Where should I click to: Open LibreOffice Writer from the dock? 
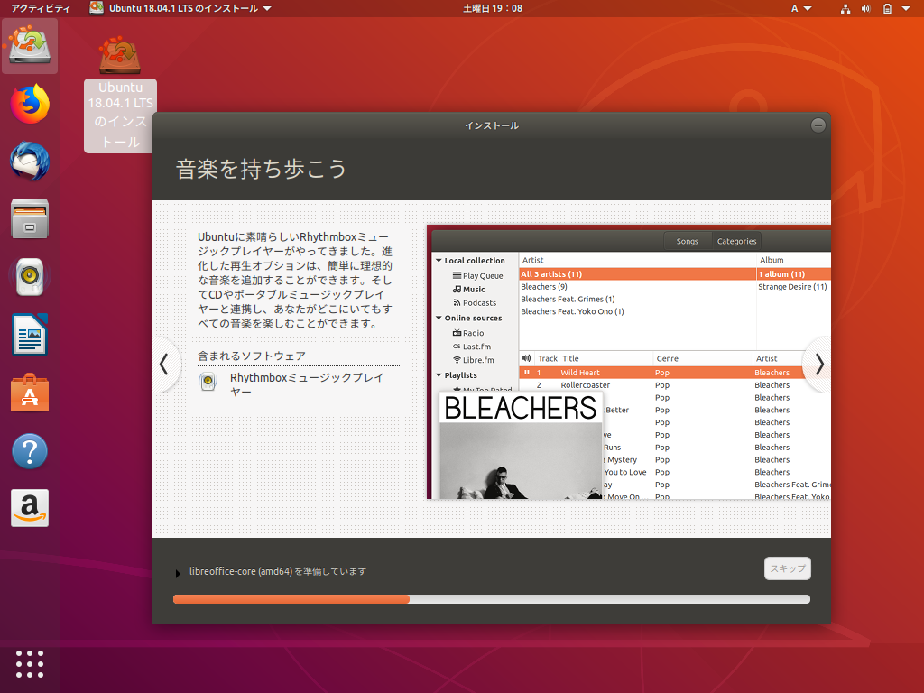(30, 335)
